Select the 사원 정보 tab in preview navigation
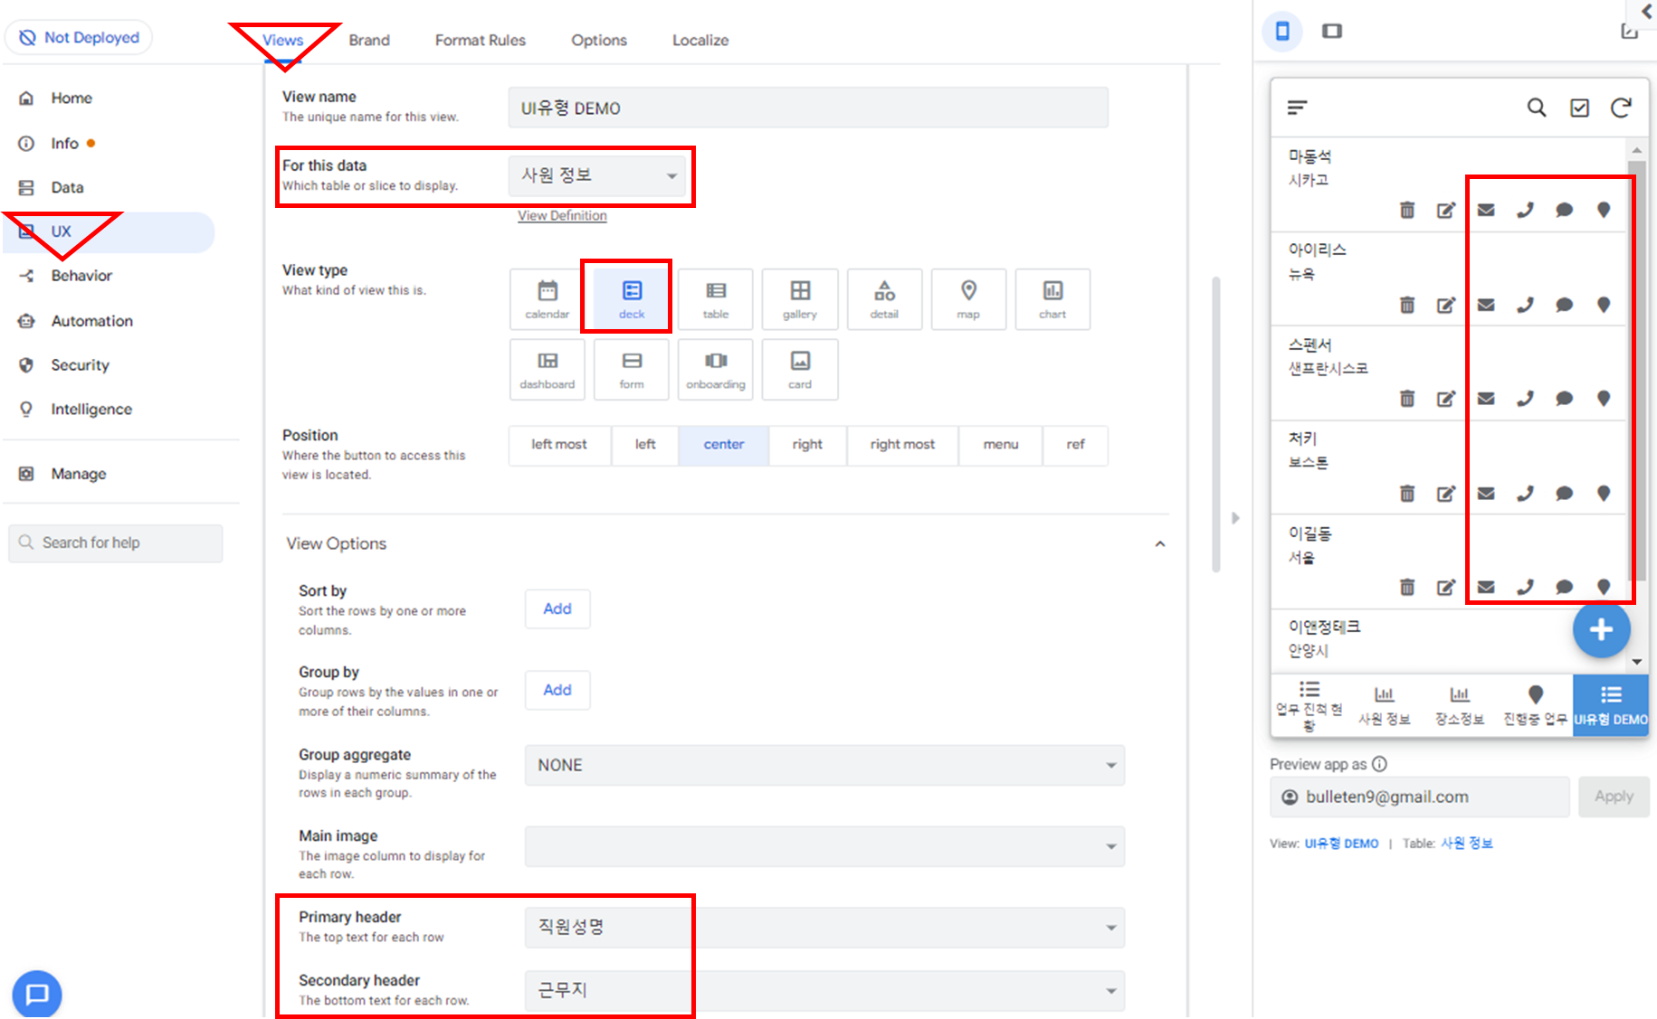Image resolution: width=1657 pixels, height=1019 pixels. coord(1384,704)
